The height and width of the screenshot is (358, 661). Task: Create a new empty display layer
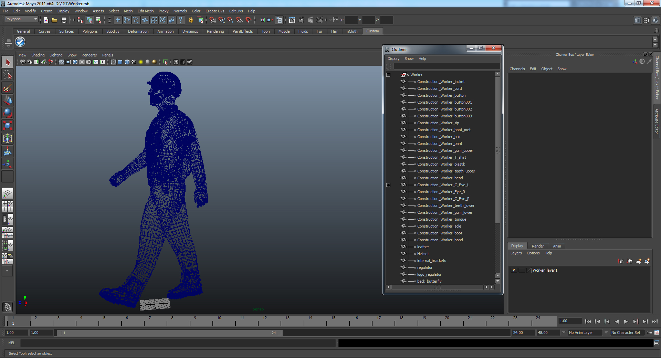(x=639, y=261)
